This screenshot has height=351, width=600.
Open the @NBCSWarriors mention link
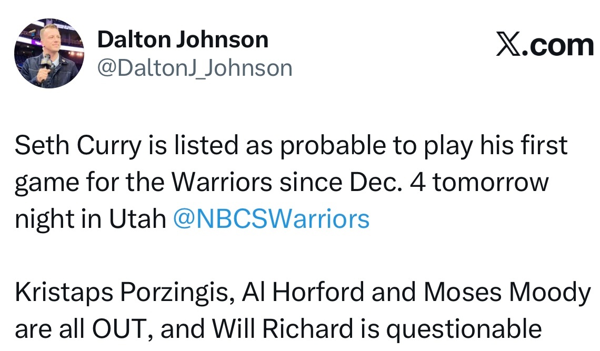[271, 219]
